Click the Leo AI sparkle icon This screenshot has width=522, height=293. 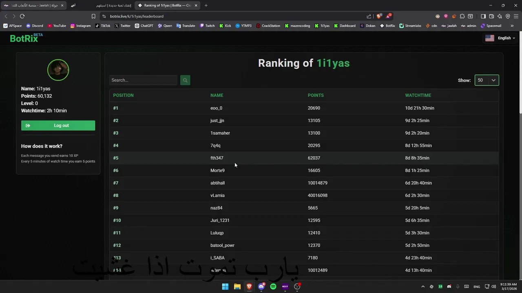click(500, 16)
